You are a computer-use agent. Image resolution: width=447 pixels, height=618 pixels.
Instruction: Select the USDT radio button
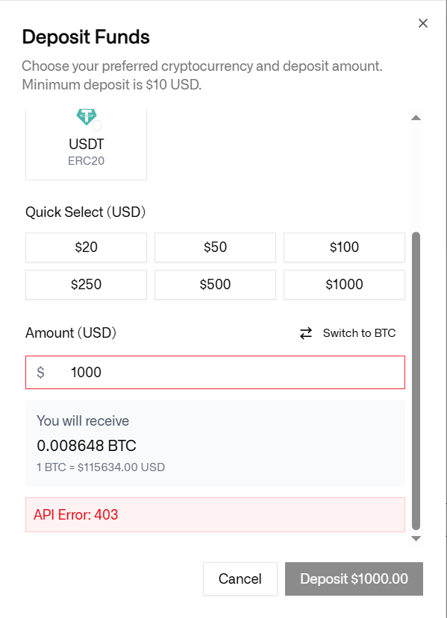click(x=97, y=126)
